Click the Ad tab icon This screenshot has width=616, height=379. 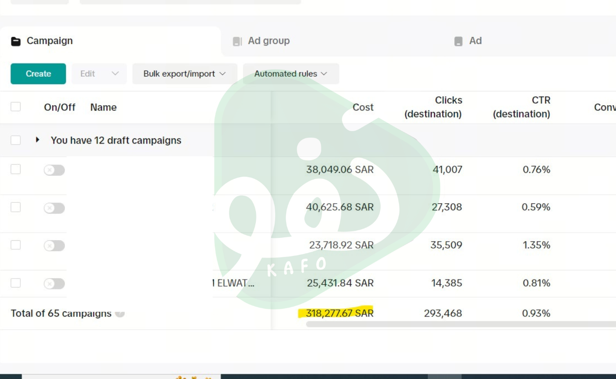coord(458,41)
